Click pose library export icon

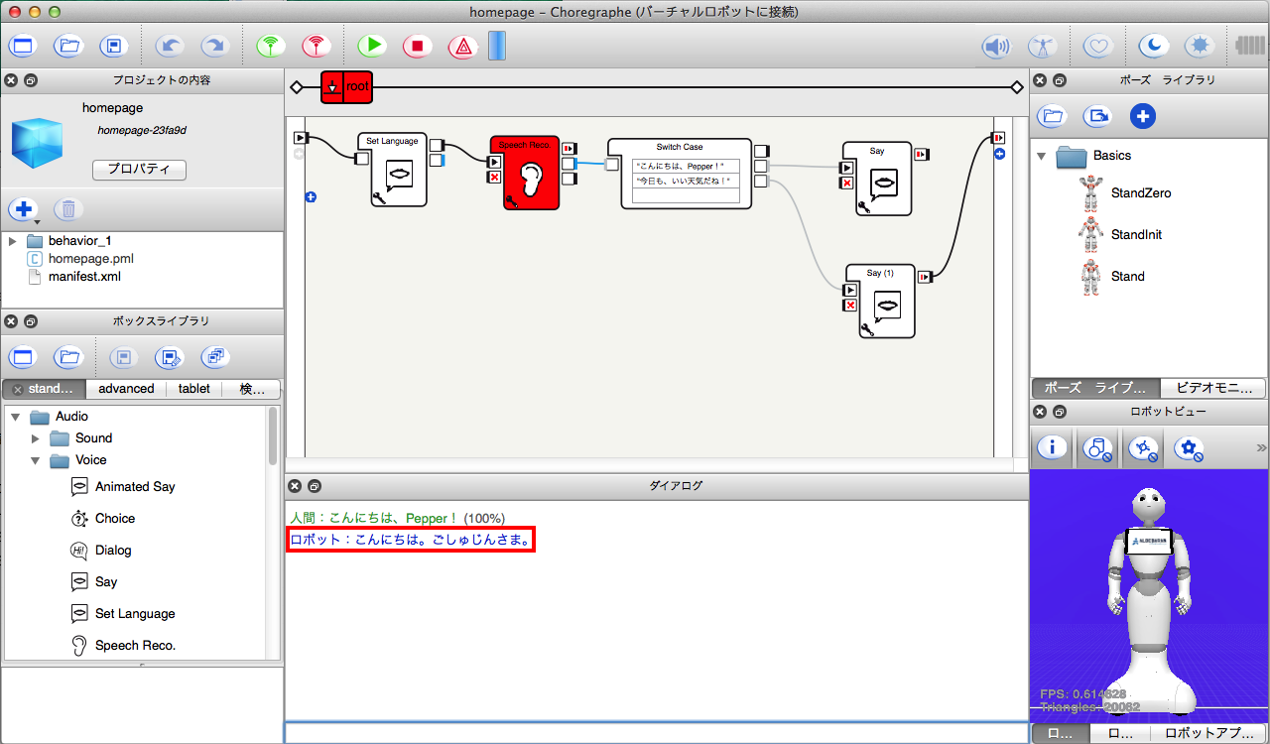[x=1097, y=116]
